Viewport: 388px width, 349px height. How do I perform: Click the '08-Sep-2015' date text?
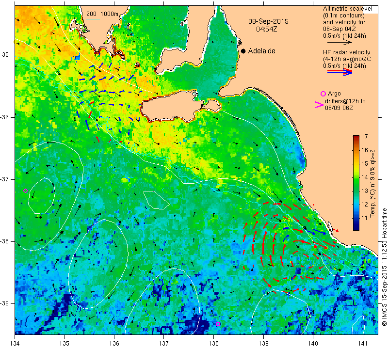coord(269,21)
